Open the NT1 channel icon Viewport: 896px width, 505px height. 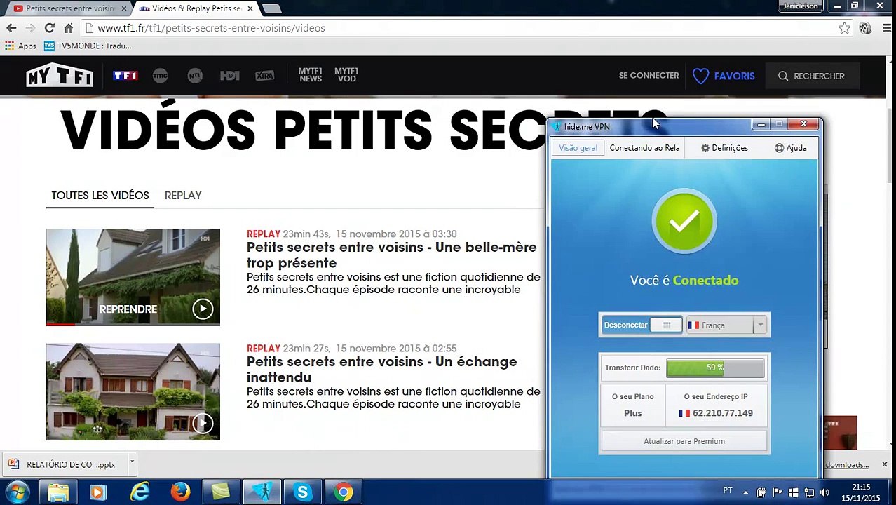[195, 76]
